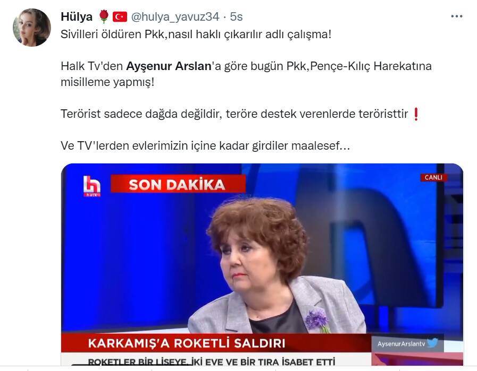The width and height of the screenshot is (477, 371).
Task: Click the first line of tweet text
Action: point(196,34)
